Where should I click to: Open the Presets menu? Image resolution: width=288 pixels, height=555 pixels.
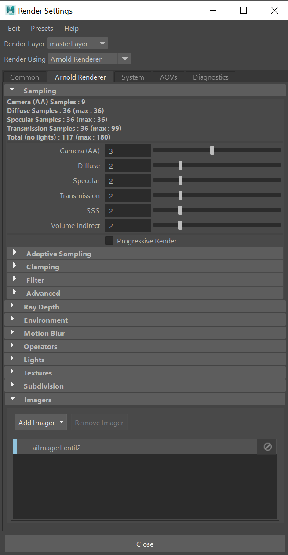point(42,29)
